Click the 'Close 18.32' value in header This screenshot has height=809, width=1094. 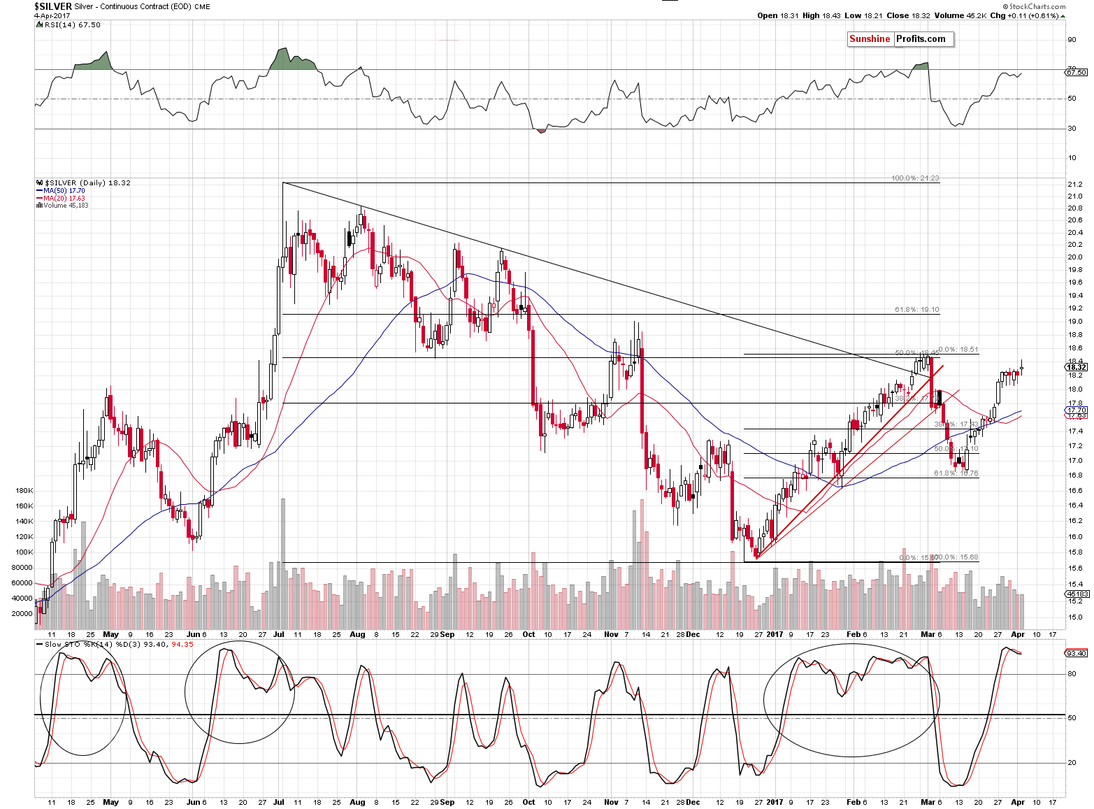[x=907, y=15]
